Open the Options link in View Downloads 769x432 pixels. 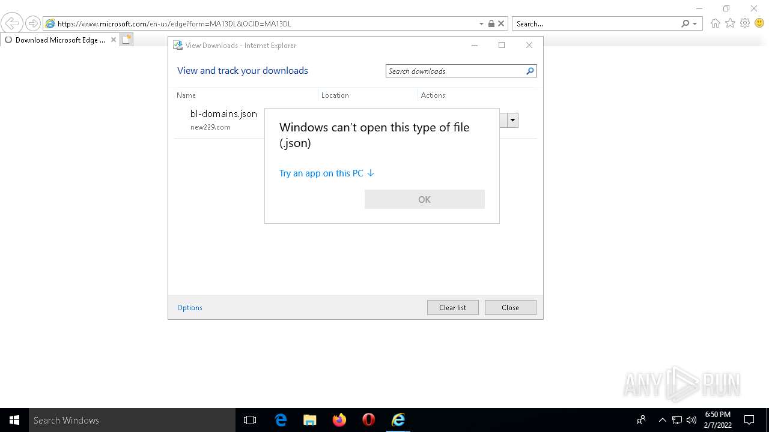pos(190,307)
